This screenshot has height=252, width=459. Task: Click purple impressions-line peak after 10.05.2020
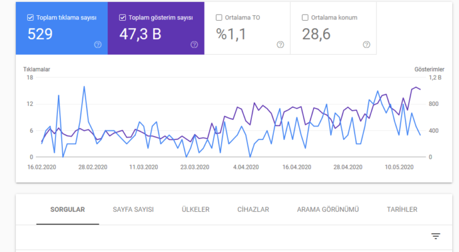pos(416,88)
